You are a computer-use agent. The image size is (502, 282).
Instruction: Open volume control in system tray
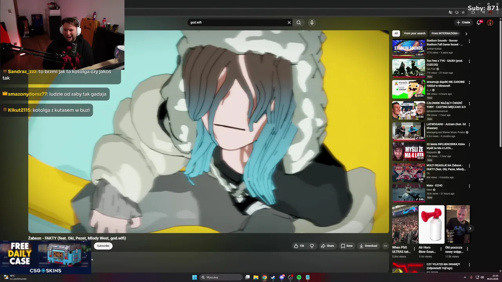click(482, 277)
